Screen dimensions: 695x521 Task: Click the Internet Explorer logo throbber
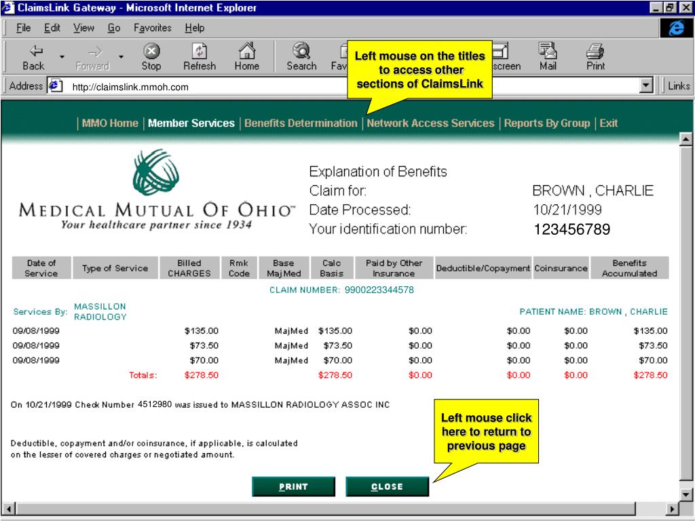click(x=676, y=28)
